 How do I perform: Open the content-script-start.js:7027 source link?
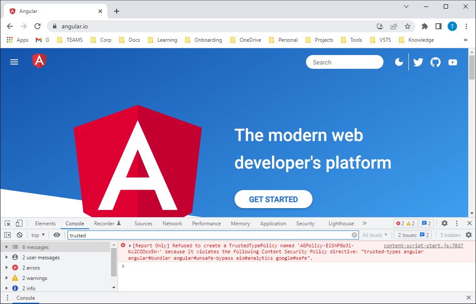pos(423,246)
